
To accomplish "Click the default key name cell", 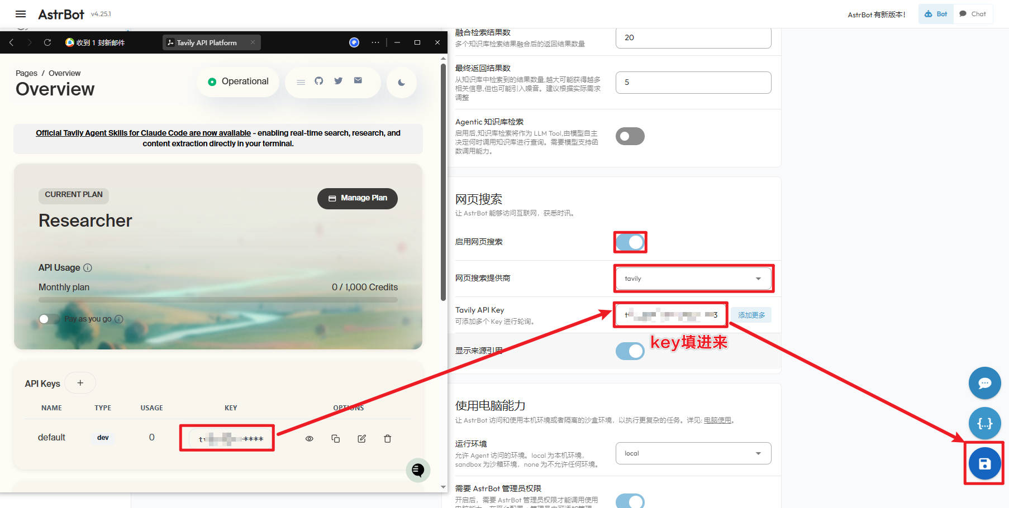I will tap(51, 438).
